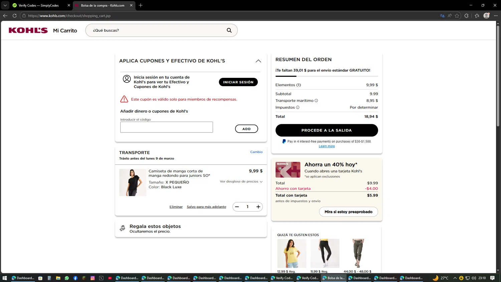Reload the current page
Screen dimensions: 501x282
click(14, 16)
